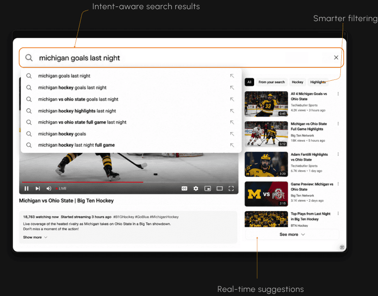
Task: Click arrow icon beside 'michigan hockey highlights last night'
Action: tap(232, 111)
